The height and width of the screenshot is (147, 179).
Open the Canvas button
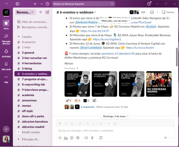coord(168,12)
